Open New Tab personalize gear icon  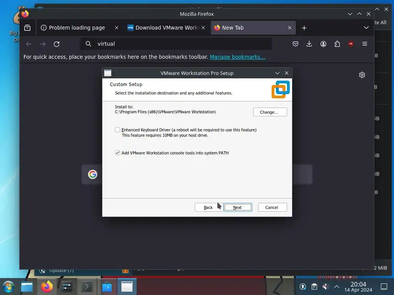click(x=362, y=75)
